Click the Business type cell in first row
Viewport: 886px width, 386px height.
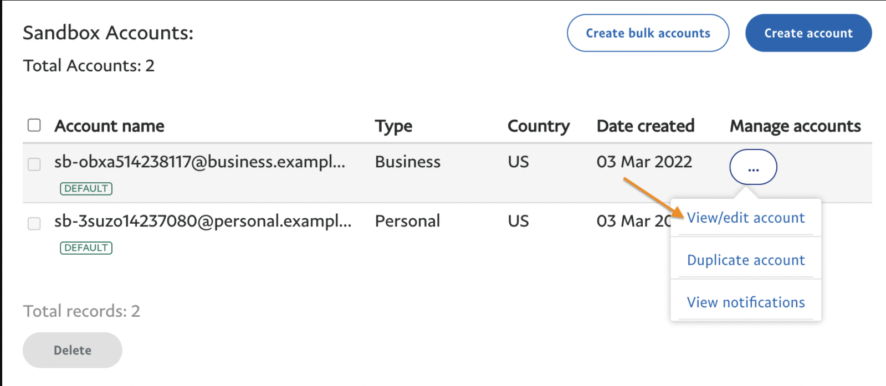coord(407,162)
